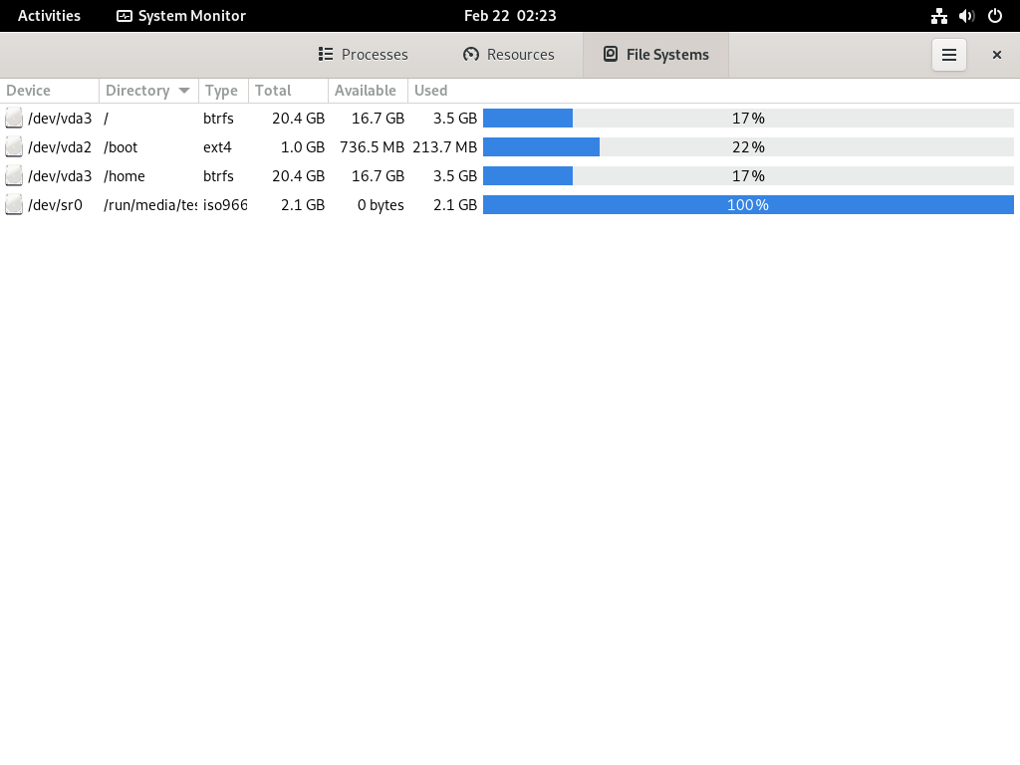Viewport: 1020px width, 765px height.
Task: Switch to the Resources tab
Action: (x=509, y=55)
